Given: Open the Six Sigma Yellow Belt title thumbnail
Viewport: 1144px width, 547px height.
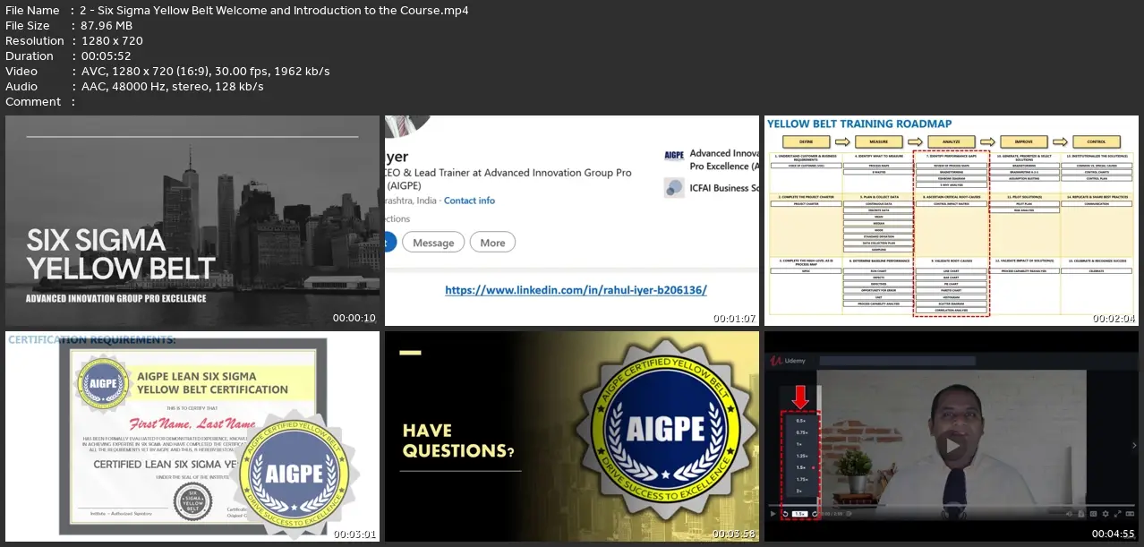Looking at the screenshot, I should pyautogui.click(x=192, y=220).
